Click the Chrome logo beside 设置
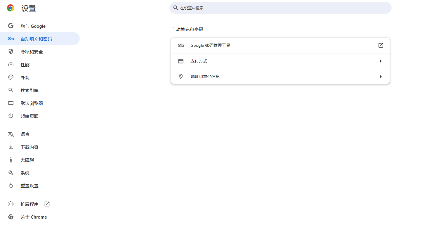Screen dimensions: 427x237 pyautogui.click(x=11, y=8)
